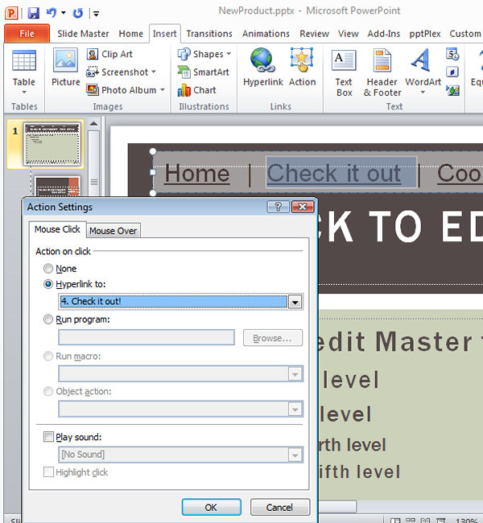Click the highlighted Check it out link
This screenshot has width=483, height=523.
point(334,173)
